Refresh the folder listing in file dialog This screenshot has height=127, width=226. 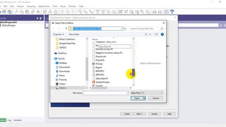pyautogui.click(x=125, y=29)
